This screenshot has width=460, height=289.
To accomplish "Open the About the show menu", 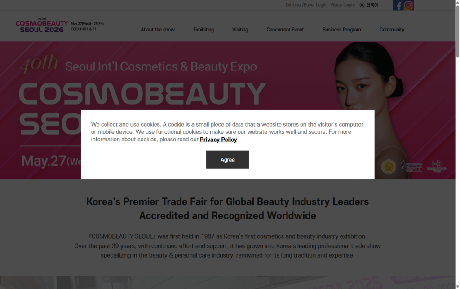I will coord(158,30).
